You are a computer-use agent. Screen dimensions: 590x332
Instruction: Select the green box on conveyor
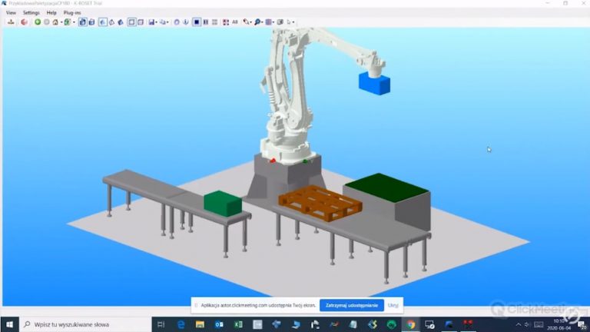(223, 203)
